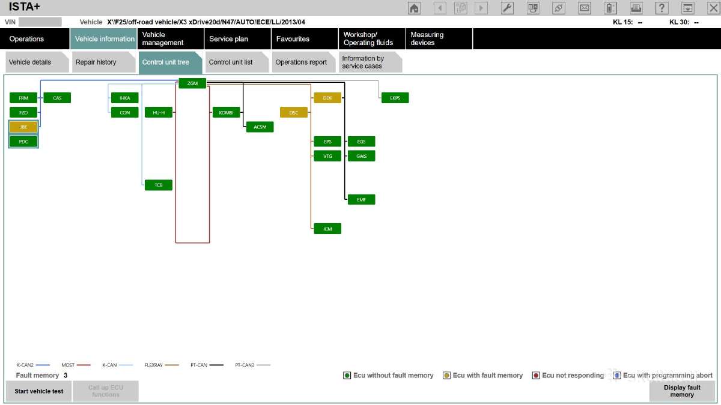Select the CON control unit node
The height and width of the screenshot is (405, 721).
125,112
